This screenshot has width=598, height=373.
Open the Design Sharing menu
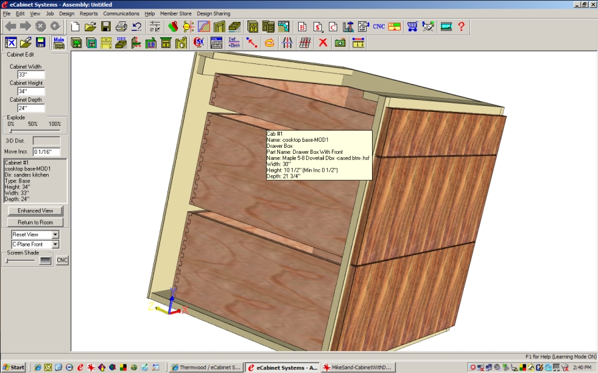coord(213,13)
